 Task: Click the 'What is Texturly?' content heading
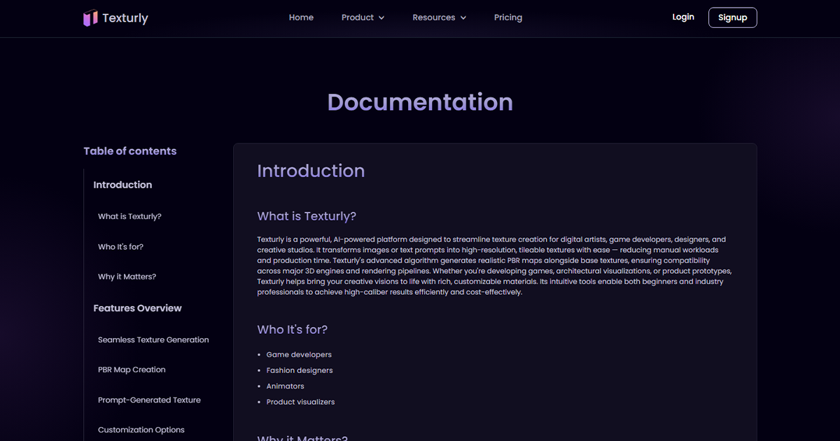[x=307, y=216]
